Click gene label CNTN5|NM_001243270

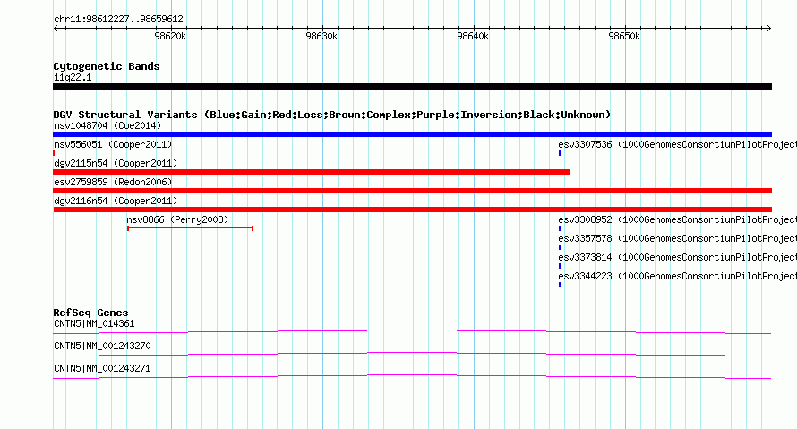coord(102,346)
